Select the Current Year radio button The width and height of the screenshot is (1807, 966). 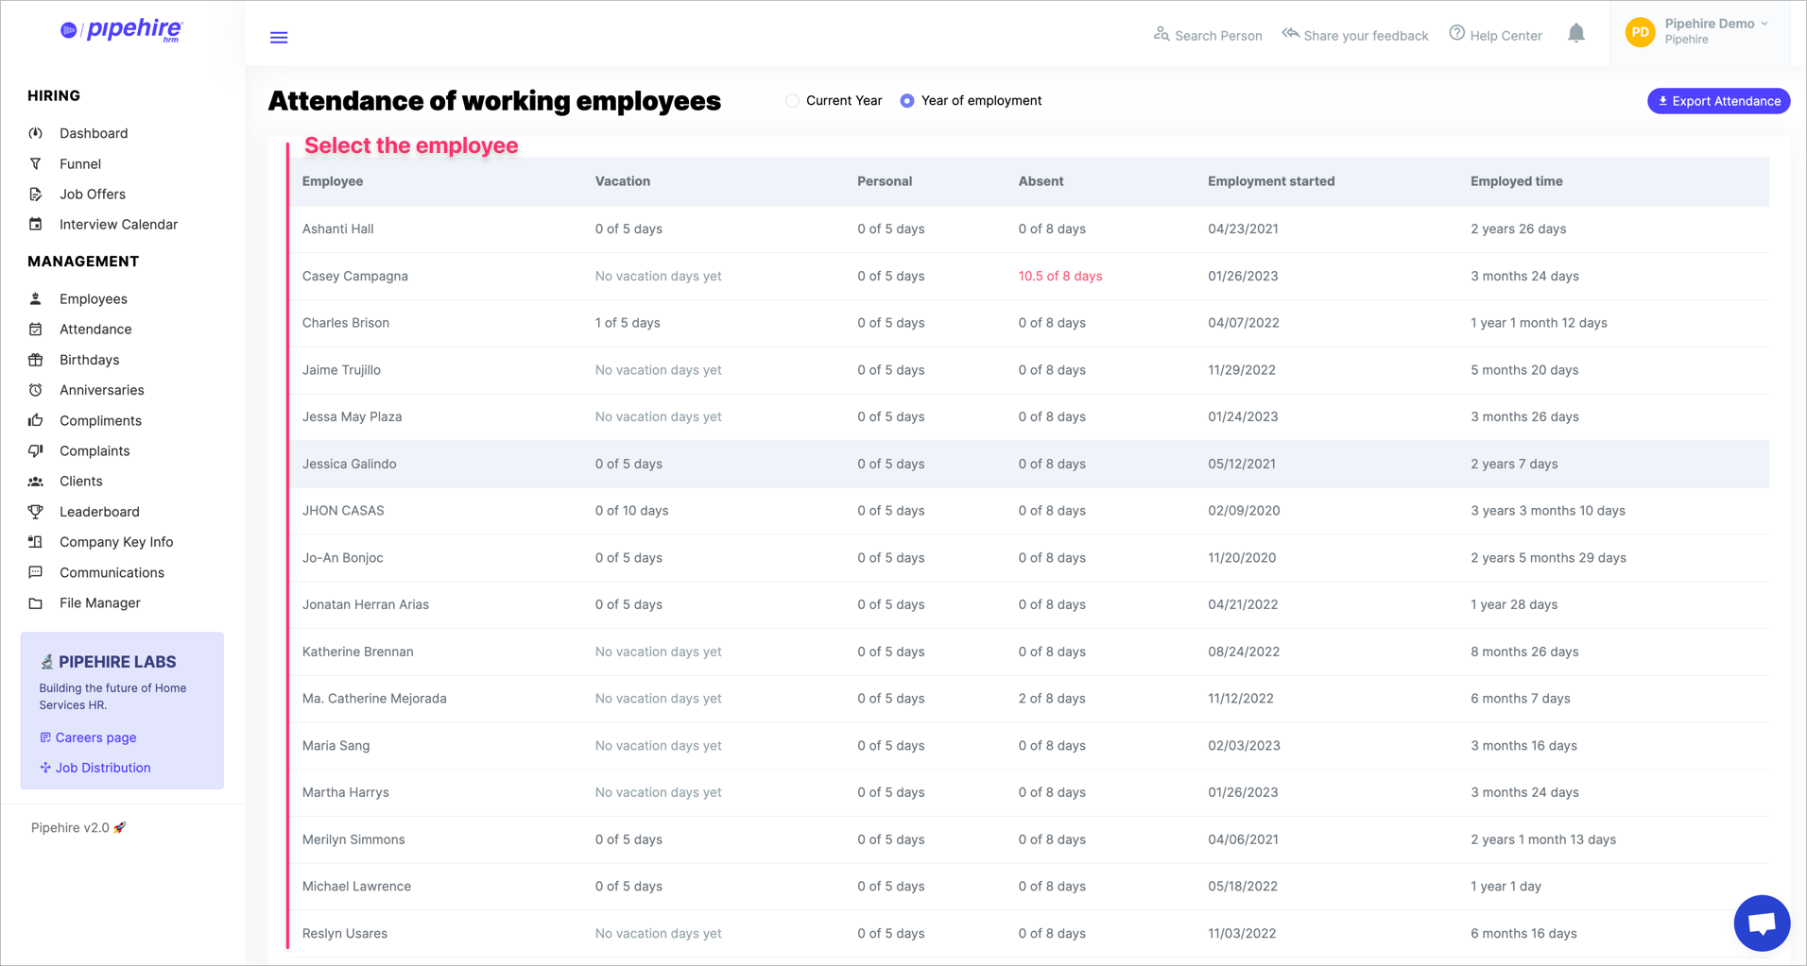[792, 100]
